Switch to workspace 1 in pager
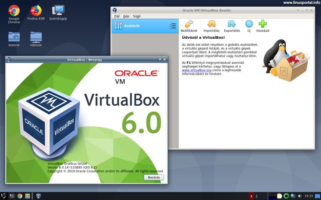The height and width of the screenshot is (200, 321). pos(251,196)
